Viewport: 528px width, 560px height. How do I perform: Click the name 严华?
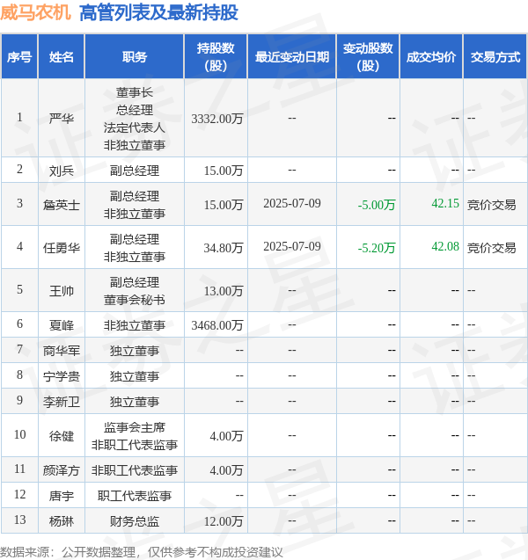coord(62,118)
